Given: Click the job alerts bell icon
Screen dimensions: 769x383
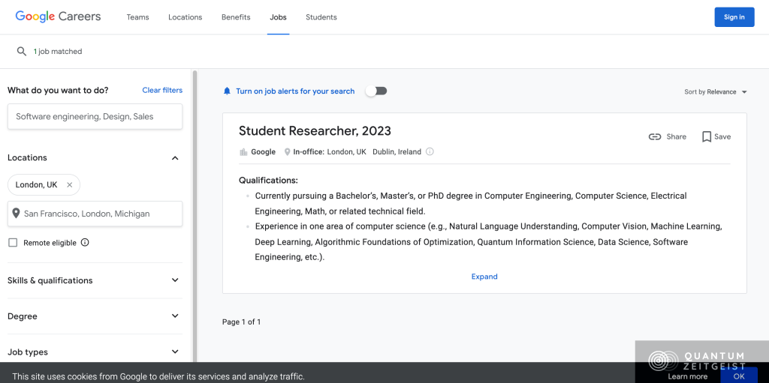Looking at the screenshot, I should [x=227, y=91].
